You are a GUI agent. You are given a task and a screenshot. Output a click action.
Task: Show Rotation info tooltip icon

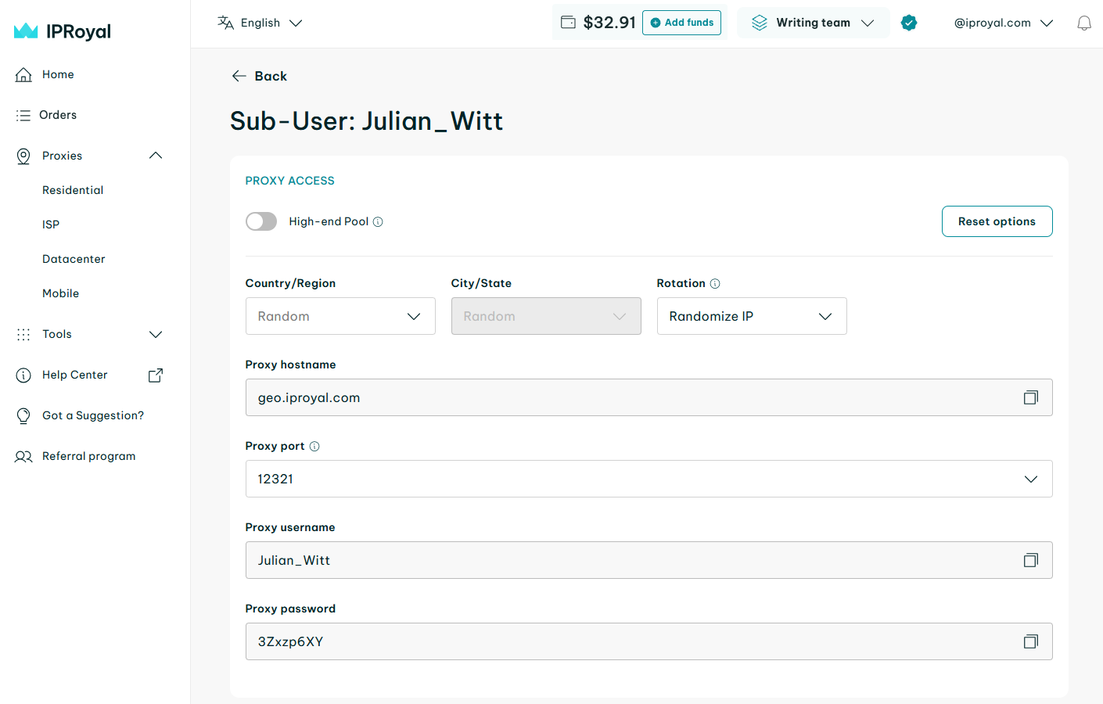715,283
